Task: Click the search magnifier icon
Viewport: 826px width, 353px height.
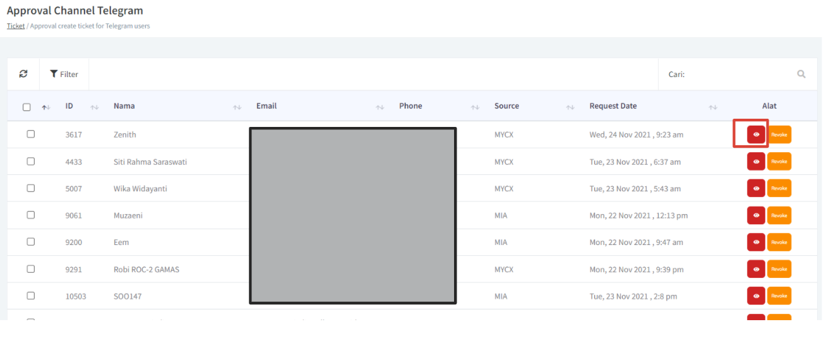Action: (801, 74)
